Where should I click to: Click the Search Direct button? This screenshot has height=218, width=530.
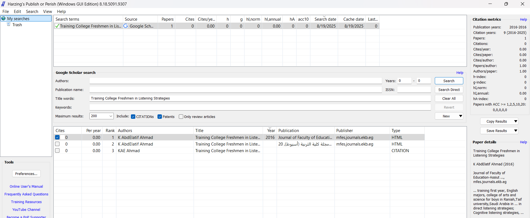449,90
